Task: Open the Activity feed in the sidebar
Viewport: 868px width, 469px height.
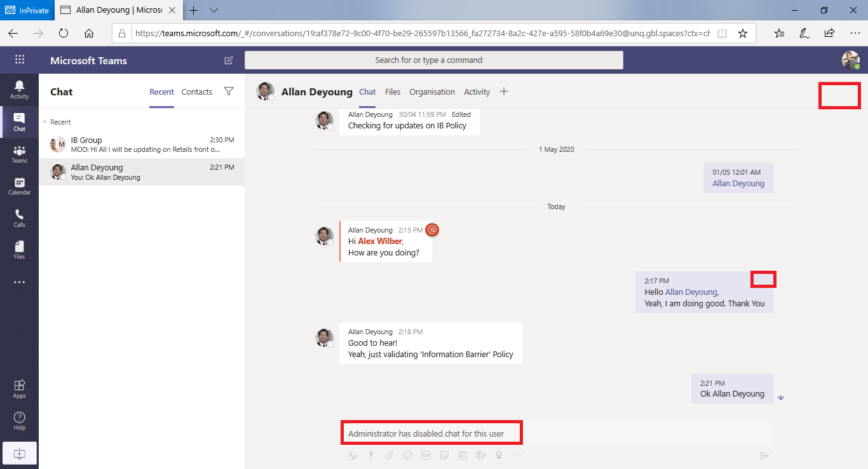Action: point(19,89)
